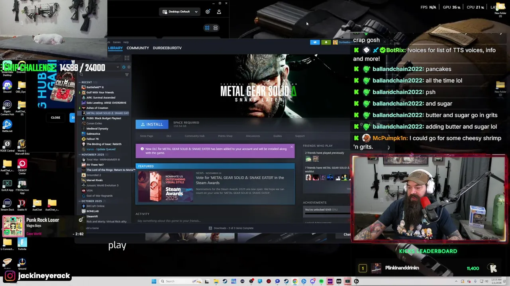Image resolution: width=510 pixels, height=286 pixels.
Task: Select The Binding of Isaac: Rebirth
Action: (x=104, y=144)
